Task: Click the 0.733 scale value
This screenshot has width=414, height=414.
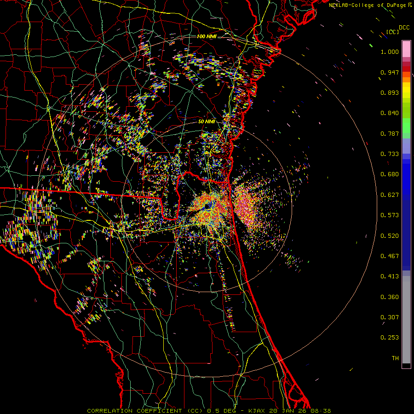Action: (x=390, y=154)
